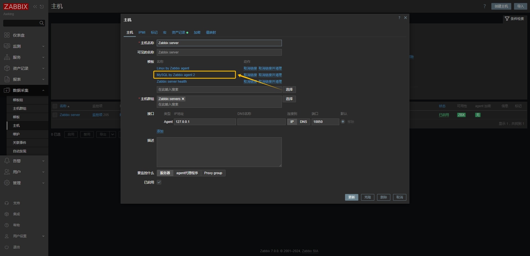Screen dimensions: 530x256
Task: Click 选择 button beside host groups
Action: [289, 99]
